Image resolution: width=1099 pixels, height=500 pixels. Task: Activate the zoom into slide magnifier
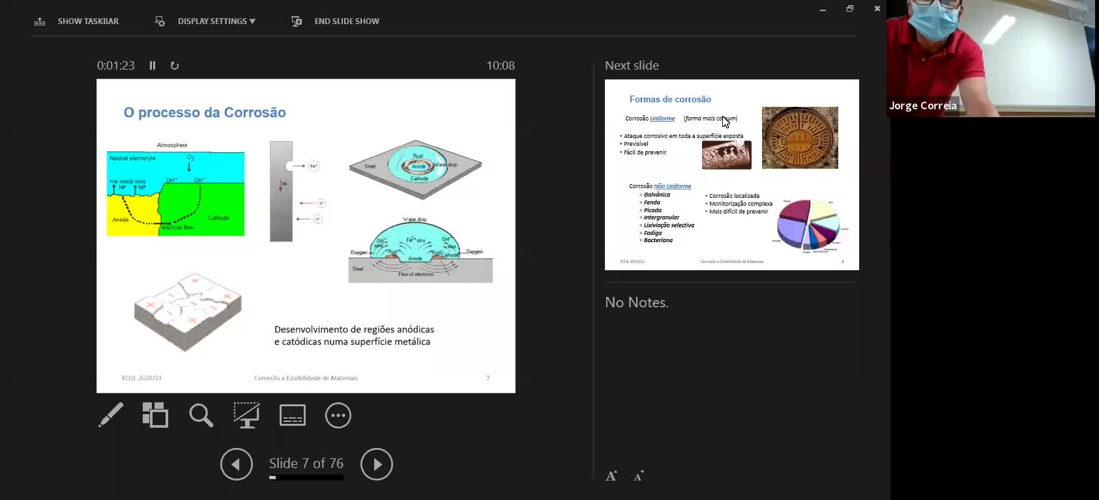click(201, 415)
